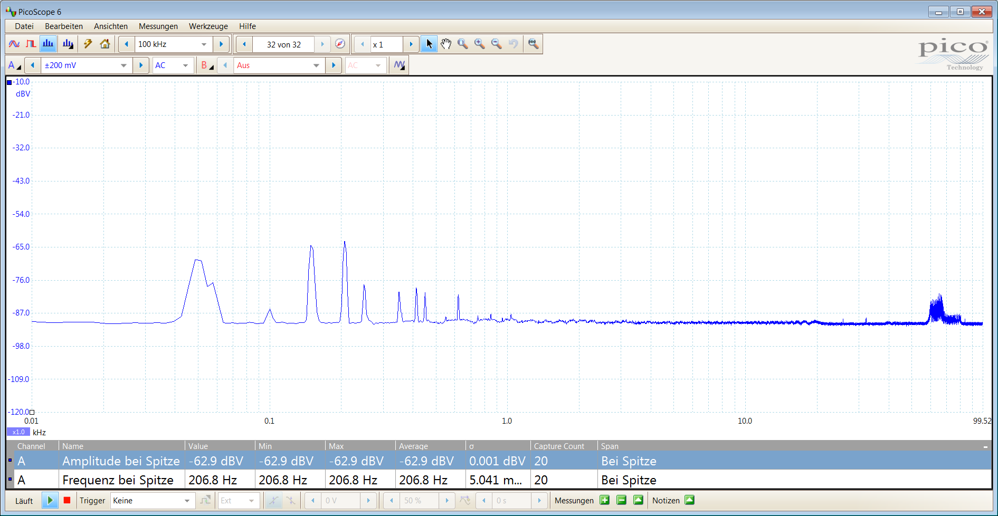Increase channel B range with right arrow
998x516 pixels.
333,65
